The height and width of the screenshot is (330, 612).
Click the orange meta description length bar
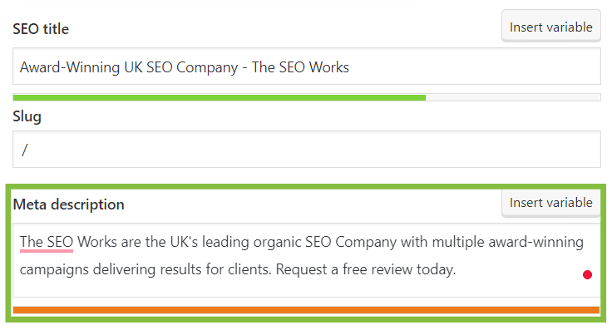click(x=306, y=310)
